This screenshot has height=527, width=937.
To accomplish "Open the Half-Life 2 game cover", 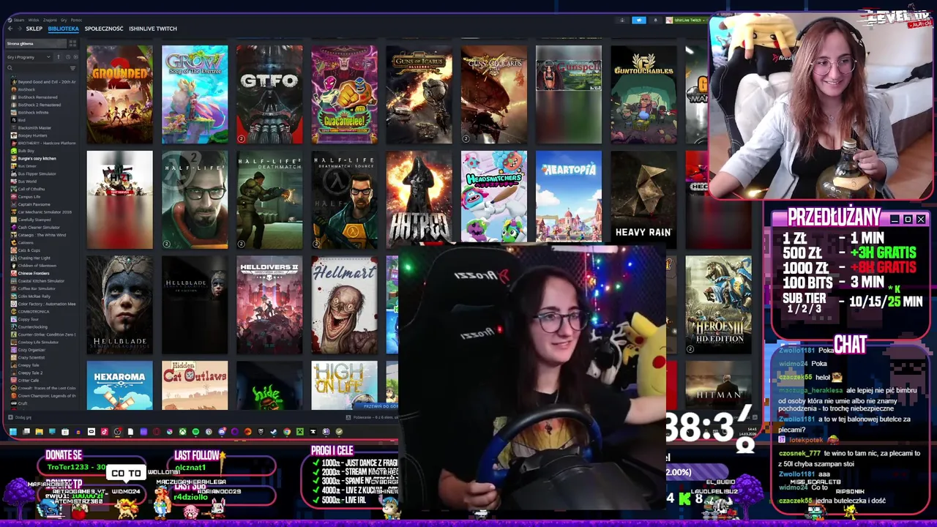I will click(x=195, y=200).
